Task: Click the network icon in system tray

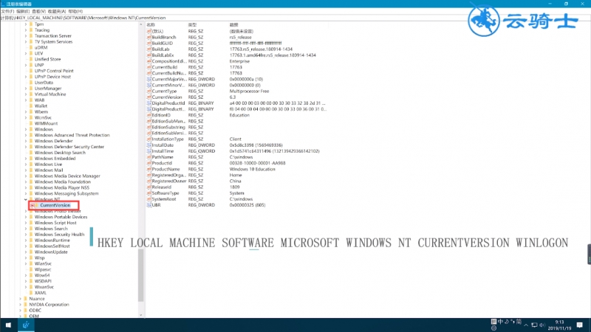Action: coord(534,325)
